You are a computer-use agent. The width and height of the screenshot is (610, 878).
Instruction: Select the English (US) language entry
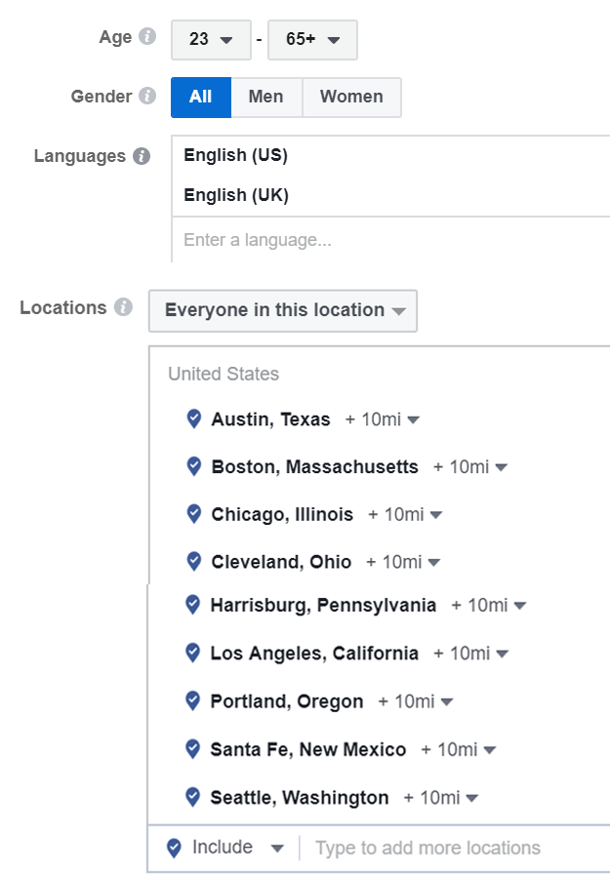[x=235, y=155]
